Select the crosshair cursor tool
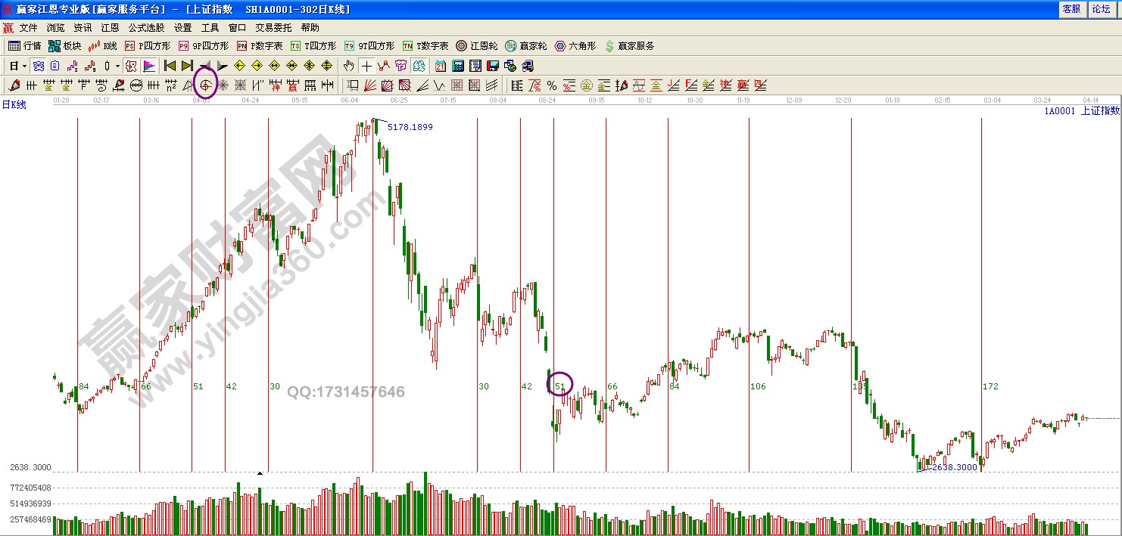The width and height of the screenshot is (1122, 536). (x=366, y=66)
